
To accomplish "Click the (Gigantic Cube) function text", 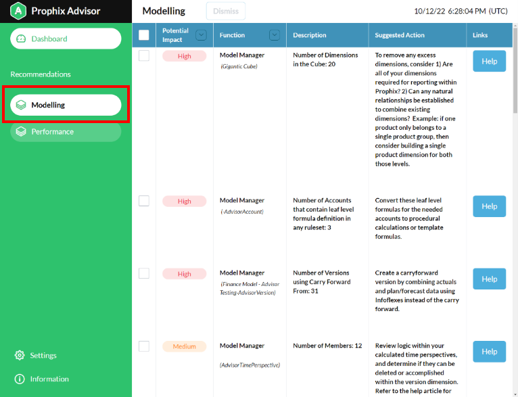I will (x=239, y=66).
